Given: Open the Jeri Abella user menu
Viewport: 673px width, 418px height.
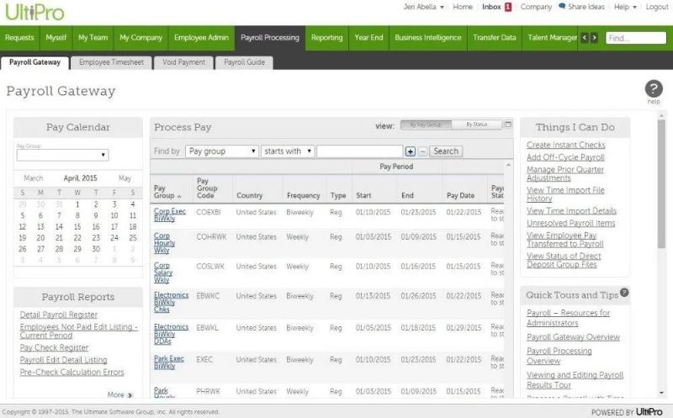Looking at the screenshot, I should 424,7.
